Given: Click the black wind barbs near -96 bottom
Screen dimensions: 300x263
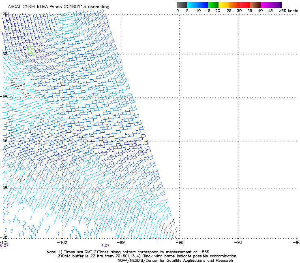Looking at the screenshot, I should point(169,229).
